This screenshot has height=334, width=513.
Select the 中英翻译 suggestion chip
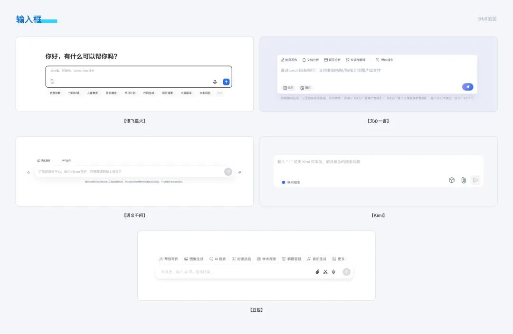tap(186, 93)
